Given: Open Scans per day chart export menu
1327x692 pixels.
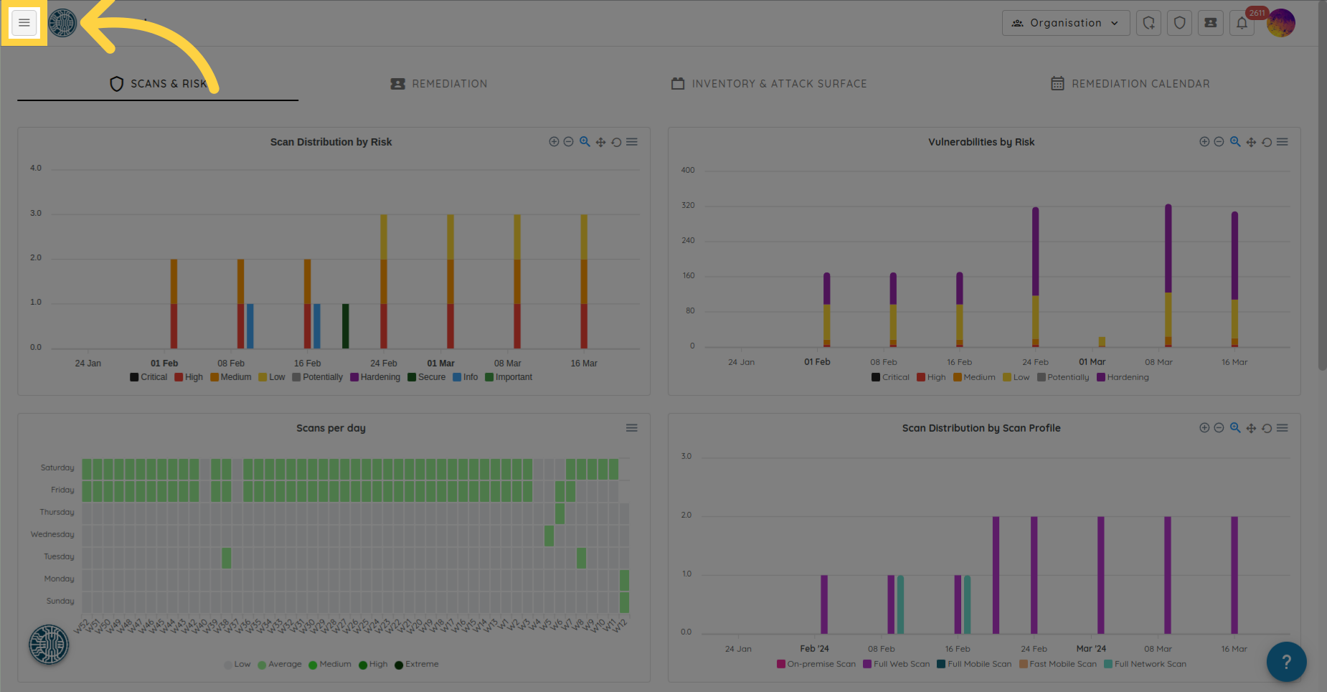Looking at the screenshot, I should [631, 428].
